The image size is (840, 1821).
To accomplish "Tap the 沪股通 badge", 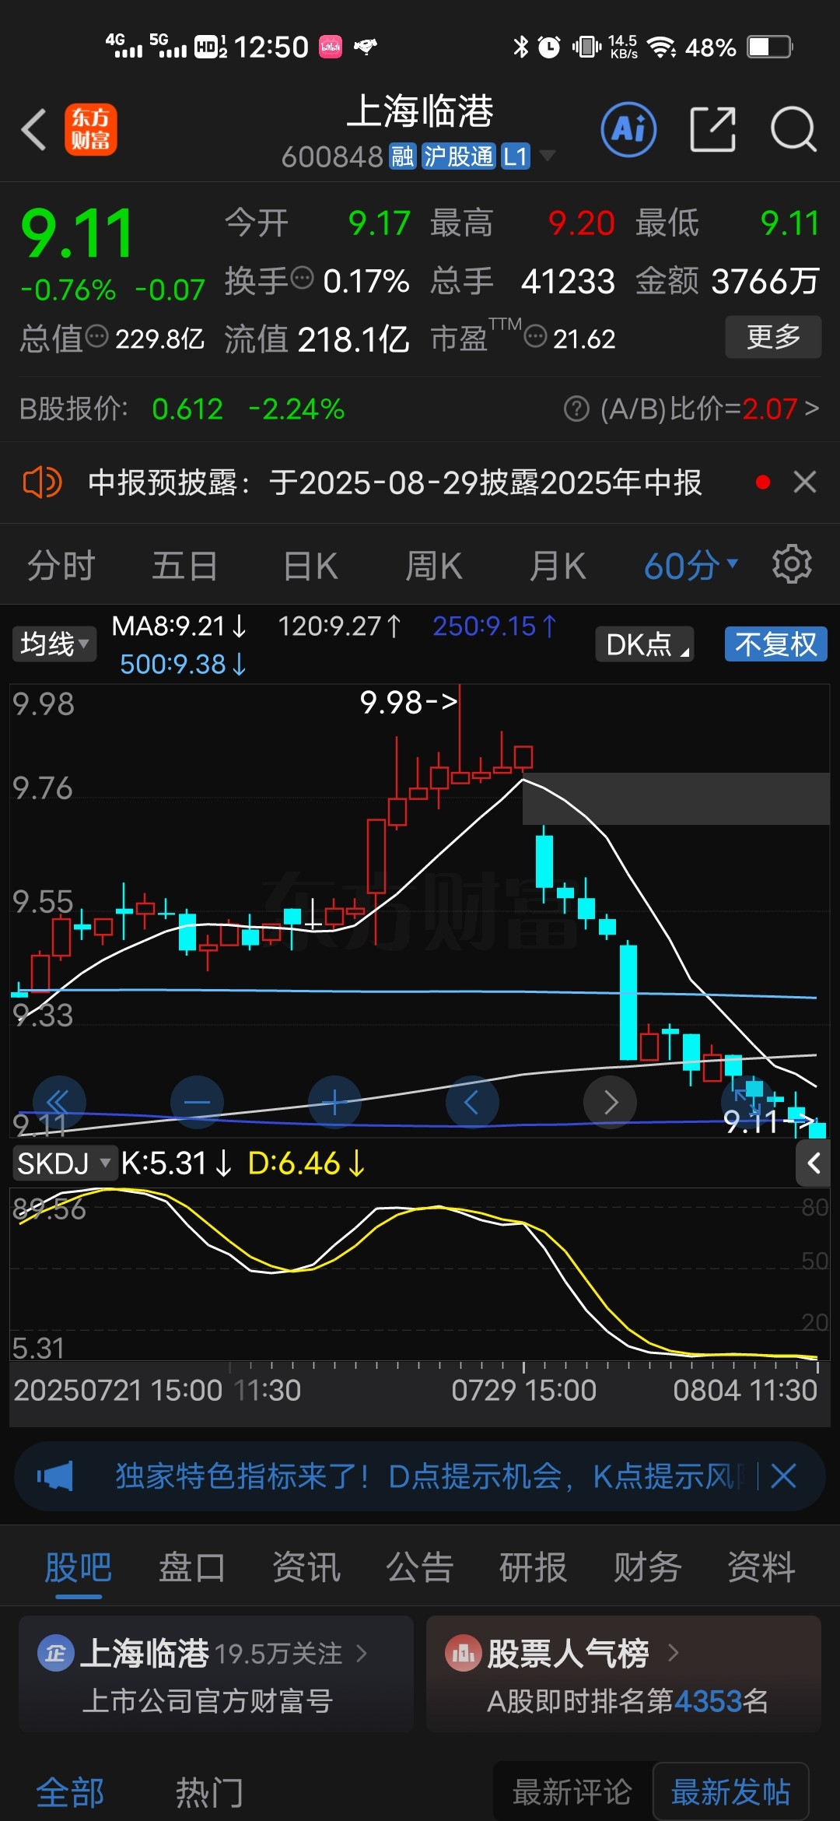I will 458,156.
